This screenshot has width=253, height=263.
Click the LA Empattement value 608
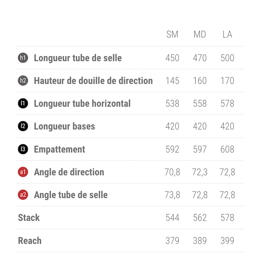[x=227, y=149]
